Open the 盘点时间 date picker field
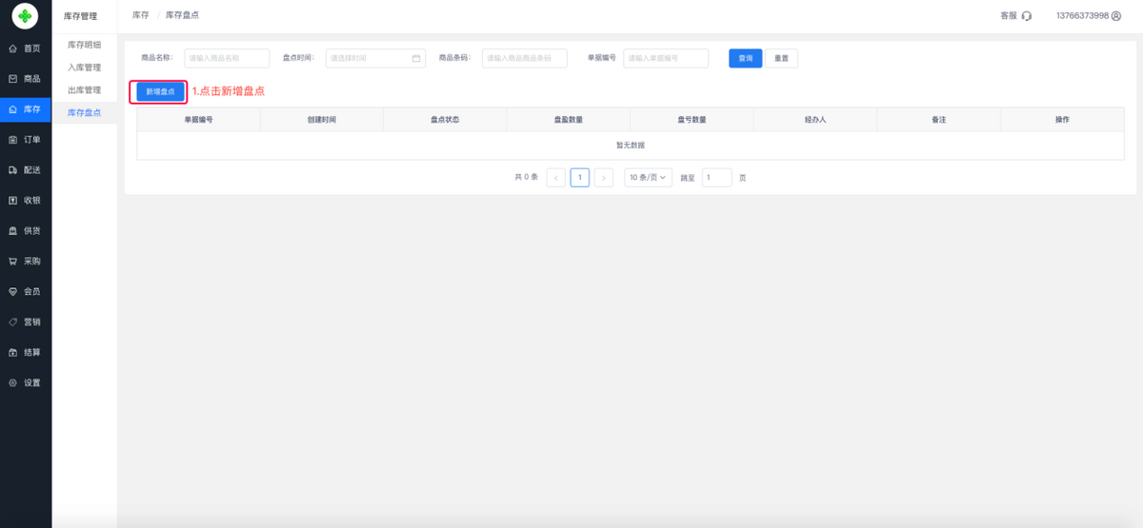 375,58
